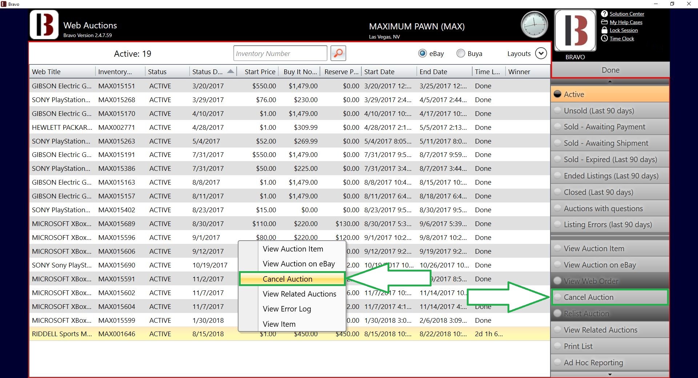This screenshot has height=378, width=698.
Task: Sort by Start Price column header
Action: click(x=258, y=72)
